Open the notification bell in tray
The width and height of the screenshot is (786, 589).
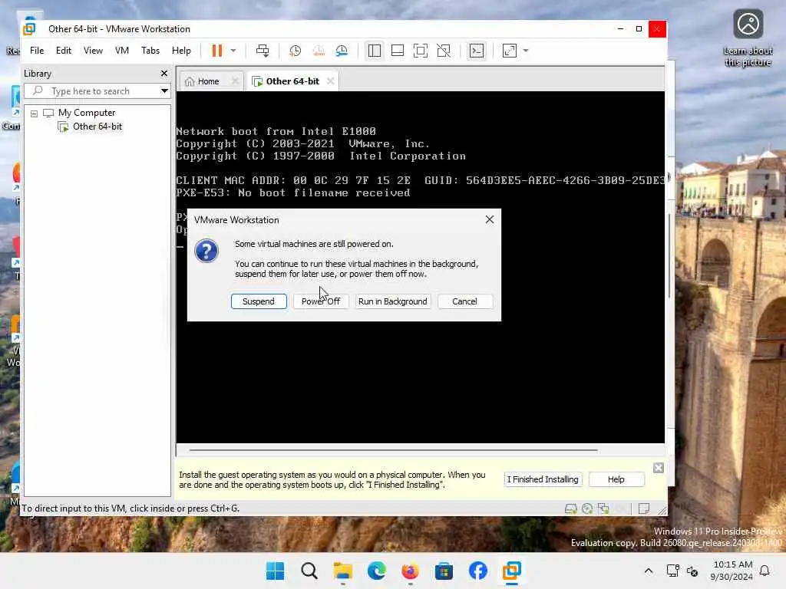coord(765,571)
